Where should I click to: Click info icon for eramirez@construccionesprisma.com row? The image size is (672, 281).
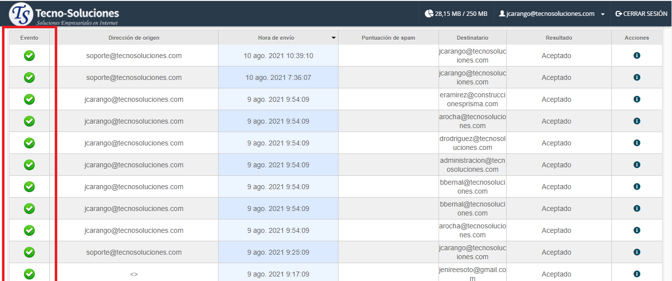637,99
